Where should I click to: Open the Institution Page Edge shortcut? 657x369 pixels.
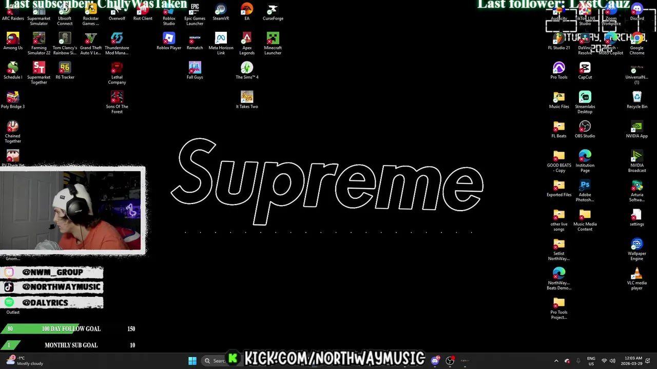(x=585, y=161)
